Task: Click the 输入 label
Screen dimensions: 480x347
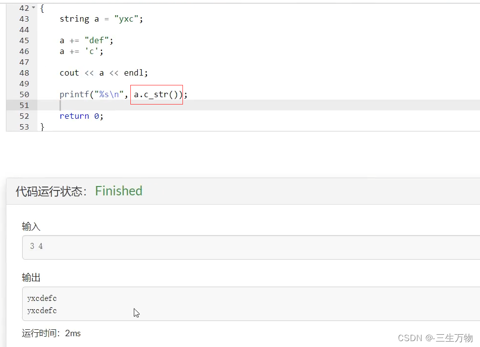Action: [x=31, y=227]
